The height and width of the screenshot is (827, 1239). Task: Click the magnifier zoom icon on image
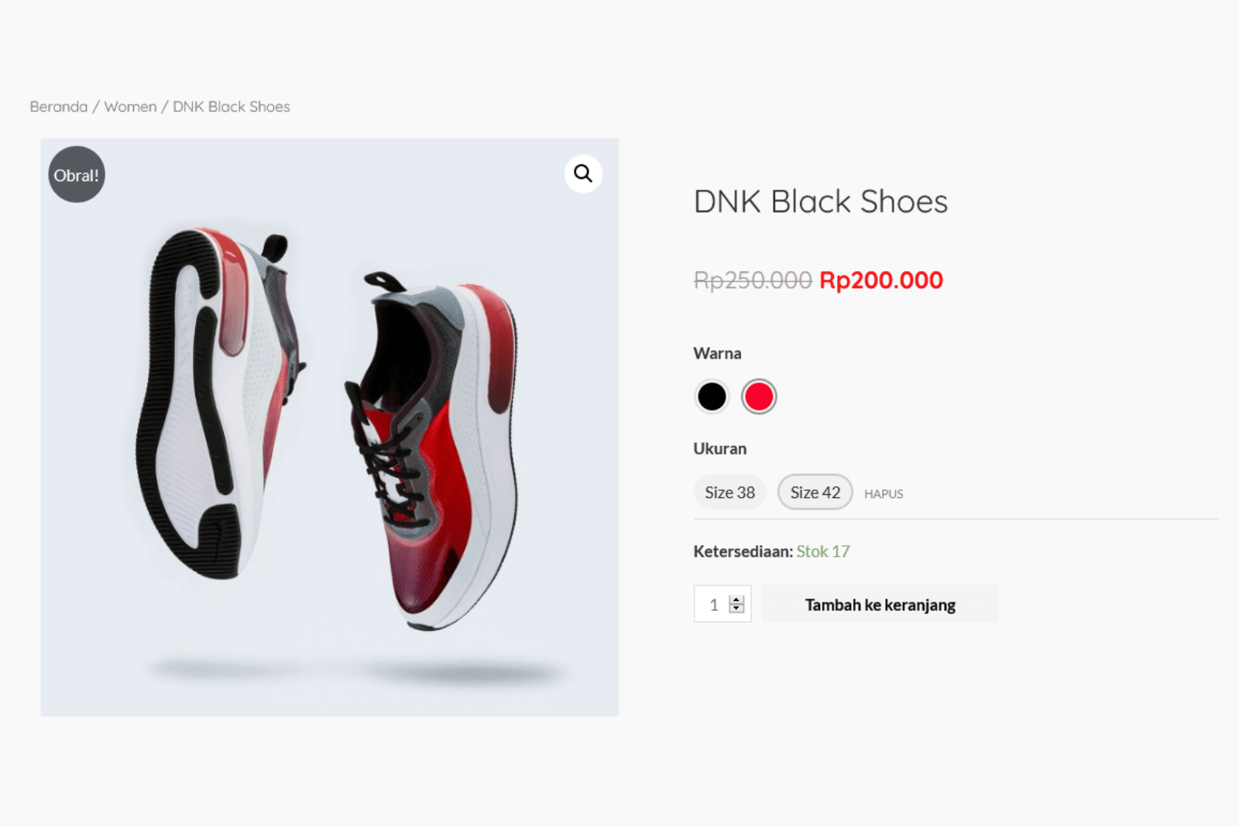(x=583, y=173)
